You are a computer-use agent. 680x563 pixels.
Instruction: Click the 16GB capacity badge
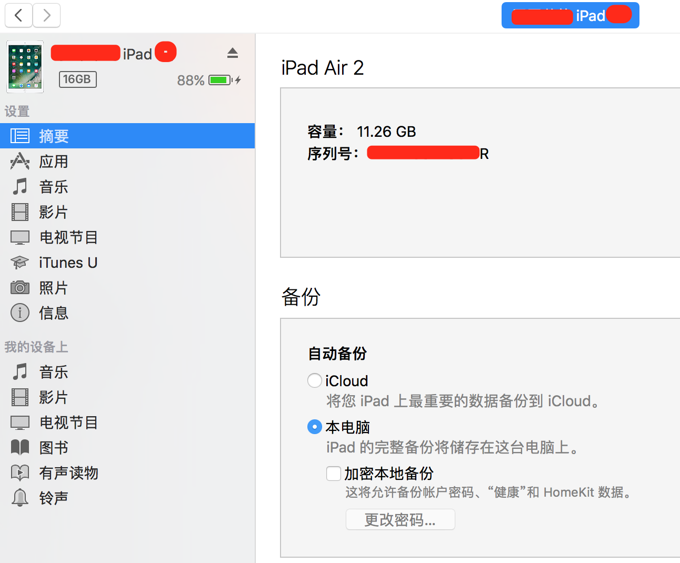(78, 79)
